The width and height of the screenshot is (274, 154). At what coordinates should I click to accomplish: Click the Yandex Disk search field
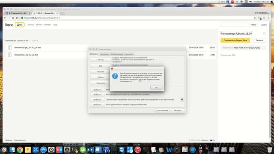coord(235,25)
